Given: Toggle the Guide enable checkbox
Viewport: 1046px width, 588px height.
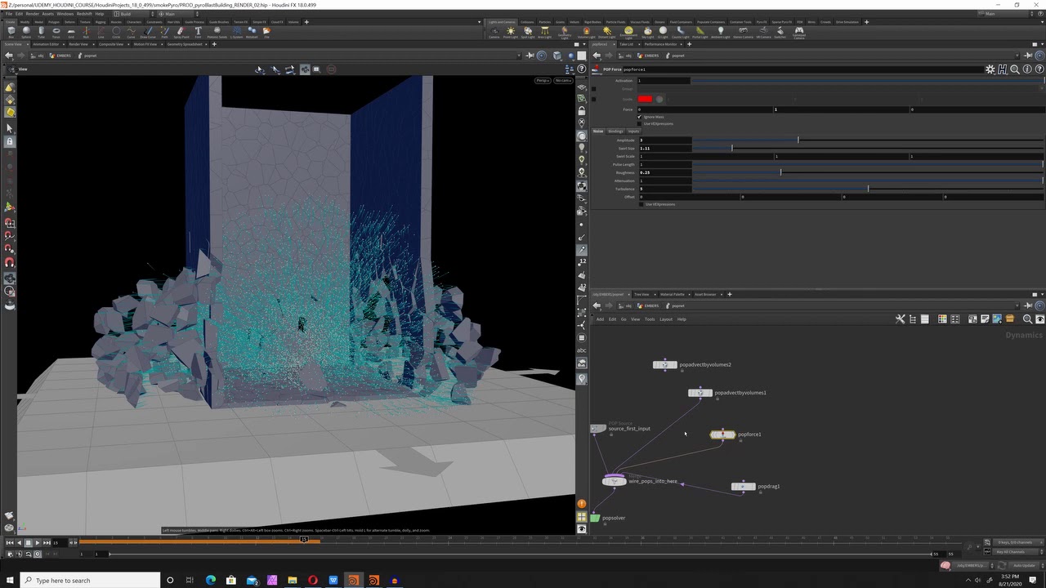Looking at the screenshot, I should (x=594, y=99).
